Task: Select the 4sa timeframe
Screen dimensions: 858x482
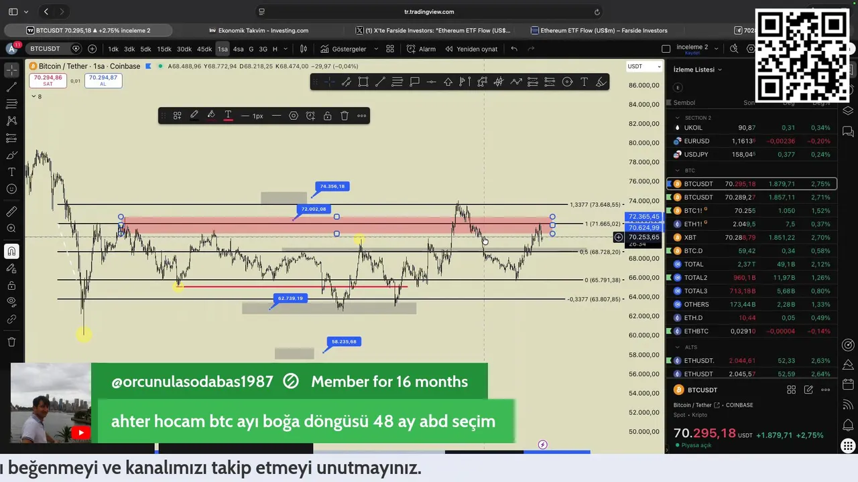Action: [238, 49]
